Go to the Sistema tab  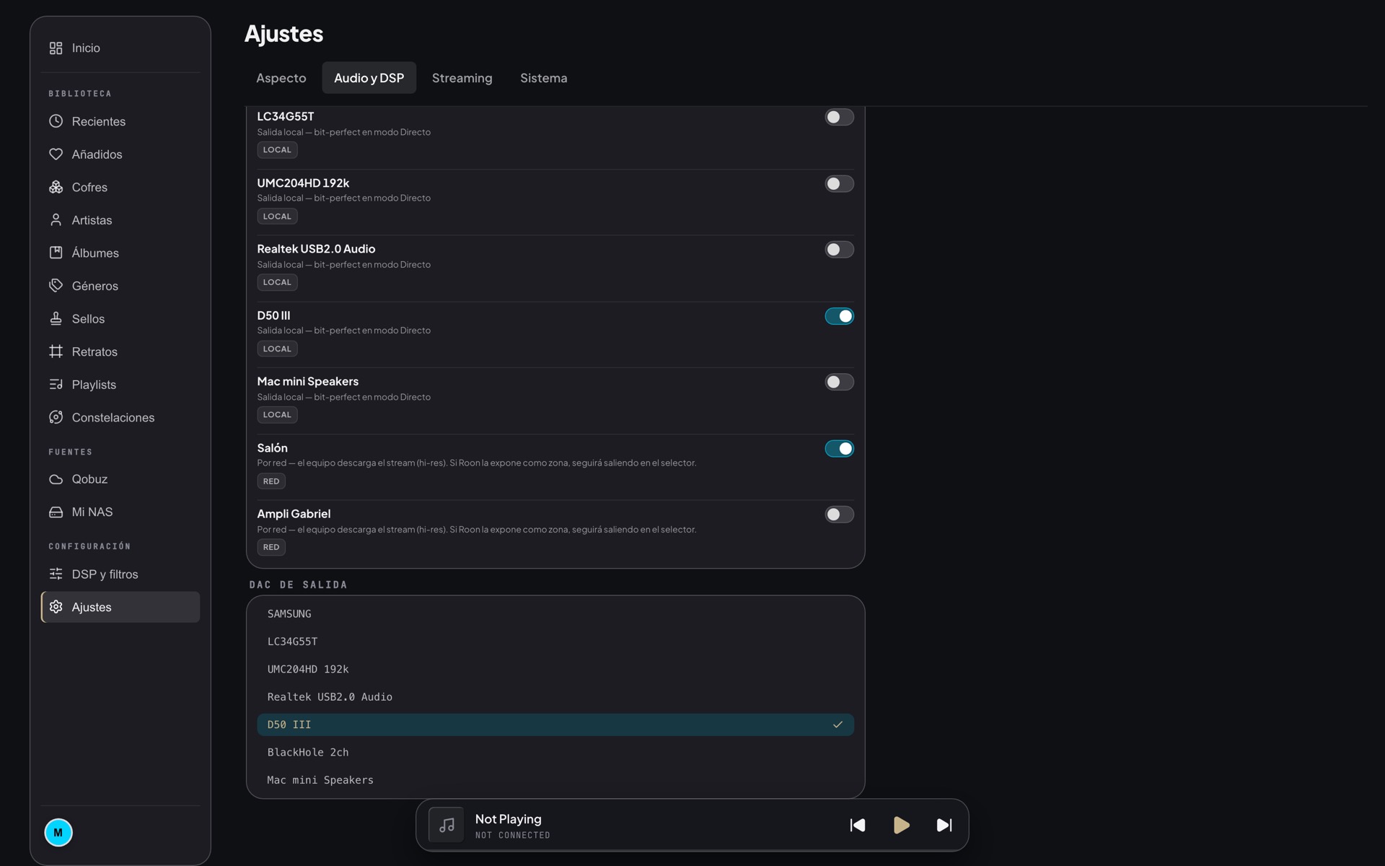point(544,78)
